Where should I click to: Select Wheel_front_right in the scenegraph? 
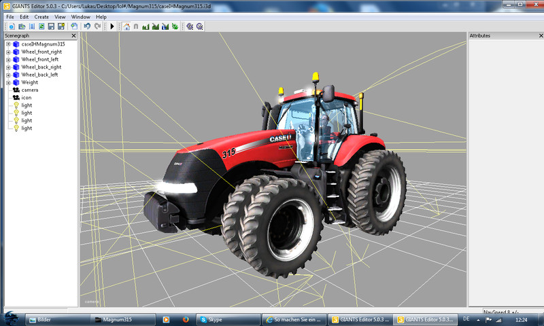point(41,52)
